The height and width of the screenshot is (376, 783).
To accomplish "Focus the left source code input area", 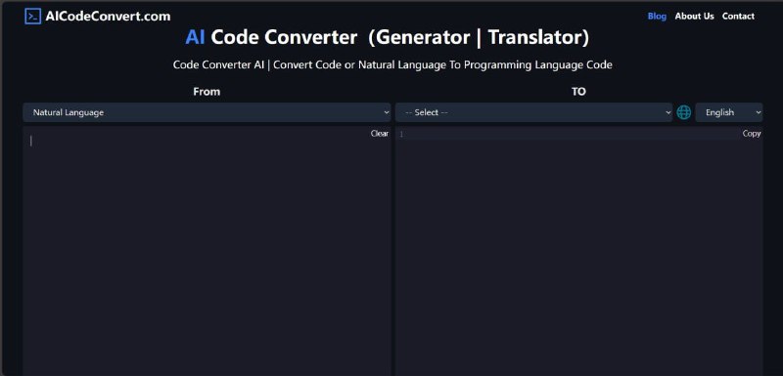I will 207,252.
